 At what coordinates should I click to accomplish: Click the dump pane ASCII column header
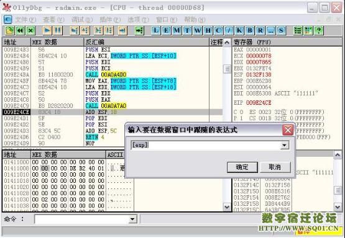pos(115,155)
